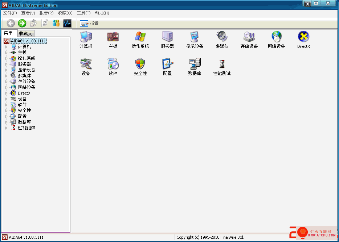
Task: Select AIDA64 v1.00.1111 root tree node
Action: pos(28,41)
